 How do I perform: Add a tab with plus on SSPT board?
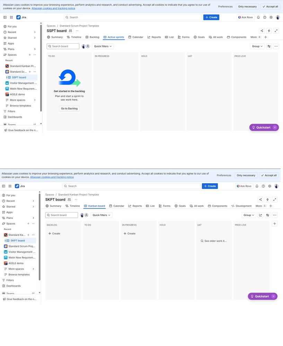click(x=266, y=37)
